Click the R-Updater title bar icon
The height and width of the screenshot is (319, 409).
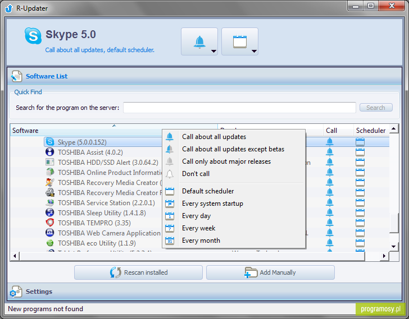[x=9, y=8]
